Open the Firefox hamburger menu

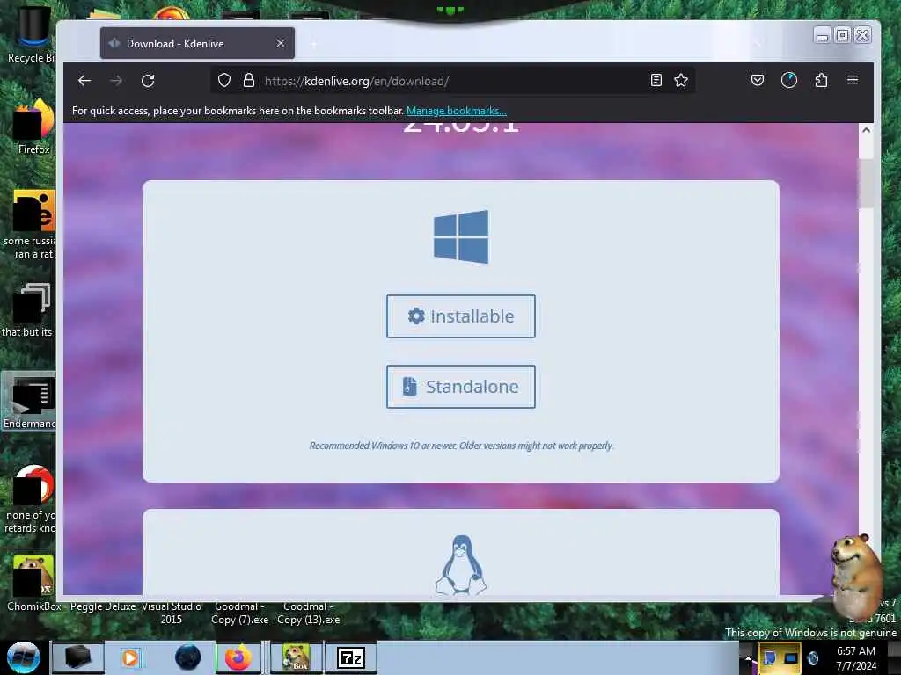pyautogui.click(x=852, y=80)
